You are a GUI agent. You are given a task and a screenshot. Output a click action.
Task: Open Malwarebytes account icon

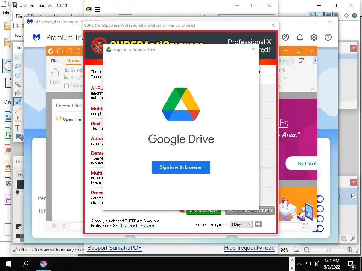(286, 37)
